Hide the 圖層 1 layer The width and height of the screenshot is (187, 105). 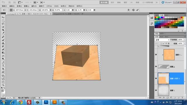click(156, 90)
